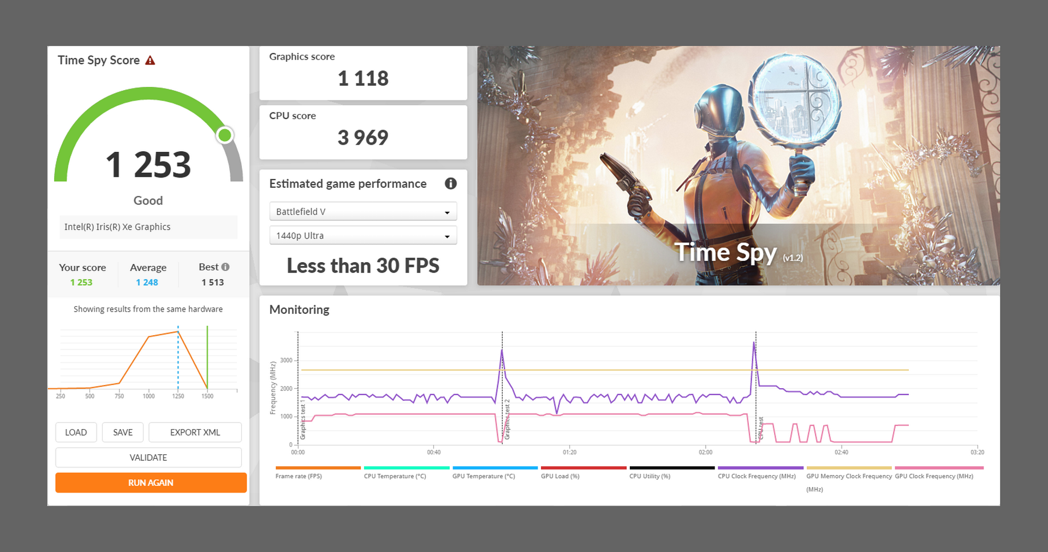Image resolution: width=1048 pixels, height=552 pixels.
Task: Click the Intel(R) Iris(R) Xe Graphics label
Action: point(117,227)
